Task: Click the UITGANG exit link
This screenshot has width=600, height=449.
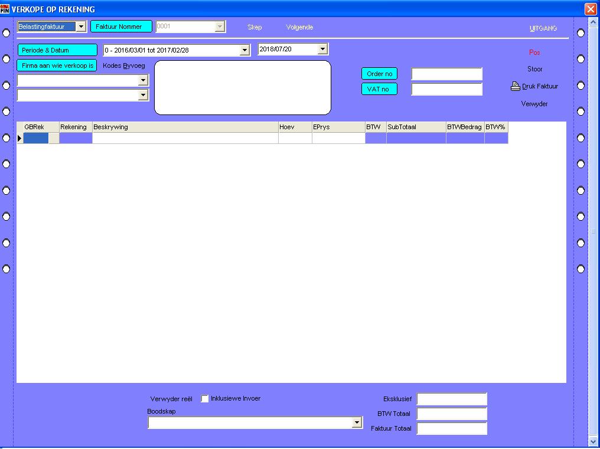Action: 543,28
